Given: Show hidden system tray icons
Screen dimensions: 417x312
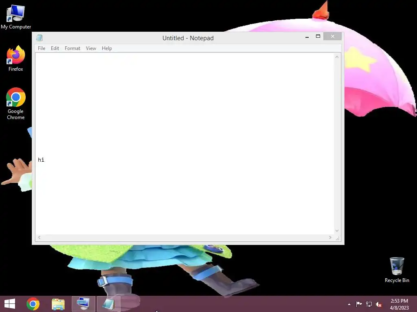Looking at the screenshot, I should [349, 304].
